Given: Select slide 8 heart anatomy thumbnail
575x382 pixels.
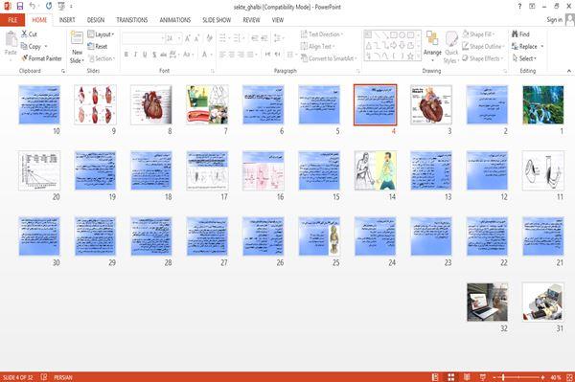Looking at the screenshot, I should click(x=151, y=104).
